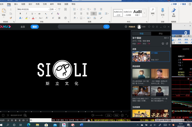Align text right in Word ribbon

(87, 14)
